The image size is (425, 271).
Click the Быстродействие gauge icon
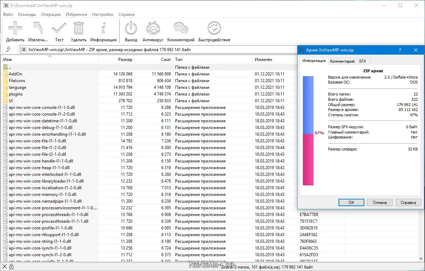pyautogui.click(x=214, y=28)
